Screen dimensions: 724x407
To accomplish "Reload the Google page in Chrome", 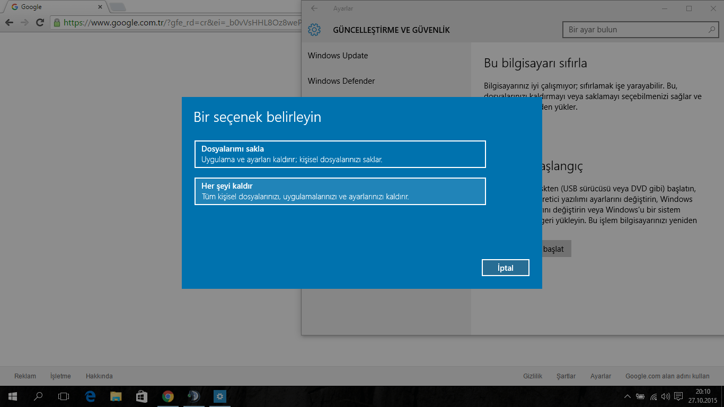I will pos(40,23).
